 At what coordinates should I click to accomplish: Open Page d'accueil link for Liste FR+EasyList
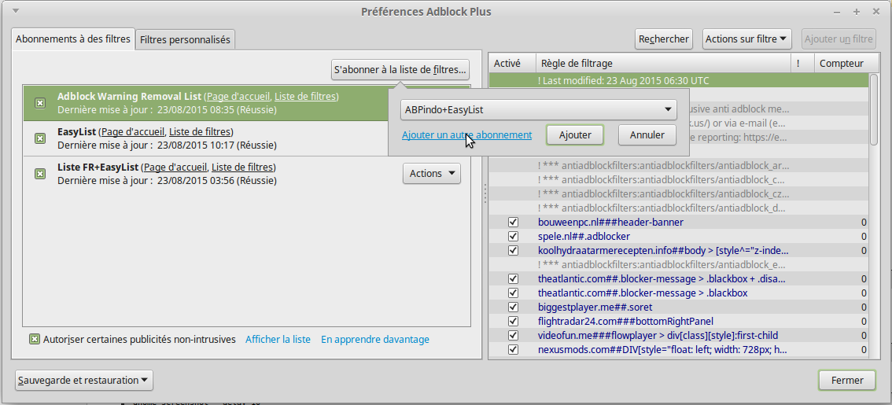tap(175, 168)
